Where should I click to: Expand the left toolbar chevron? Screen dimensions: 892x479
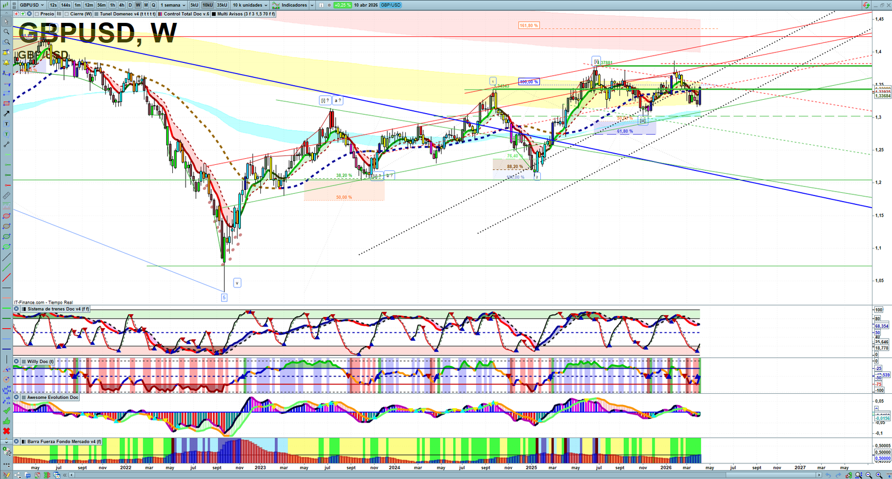click(6, 442)
